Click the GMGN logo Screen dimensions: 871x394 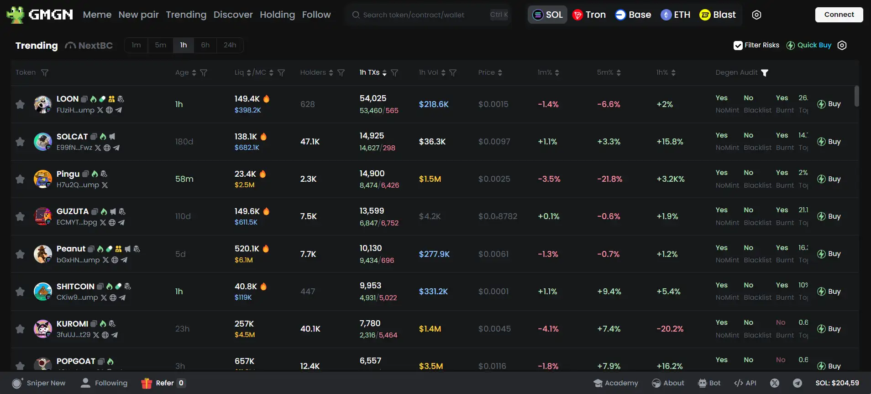tap(40, 15)
